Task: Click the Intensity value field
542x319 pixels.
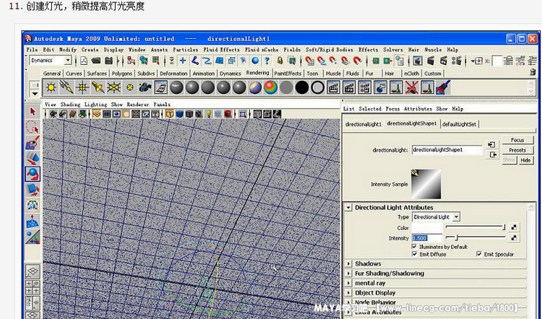Action: [427, 238]
